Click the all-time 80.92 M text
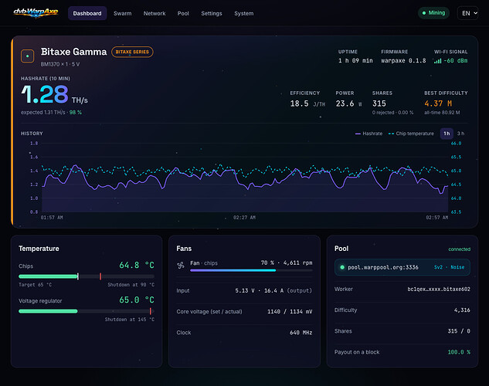 tap(442, 113)
